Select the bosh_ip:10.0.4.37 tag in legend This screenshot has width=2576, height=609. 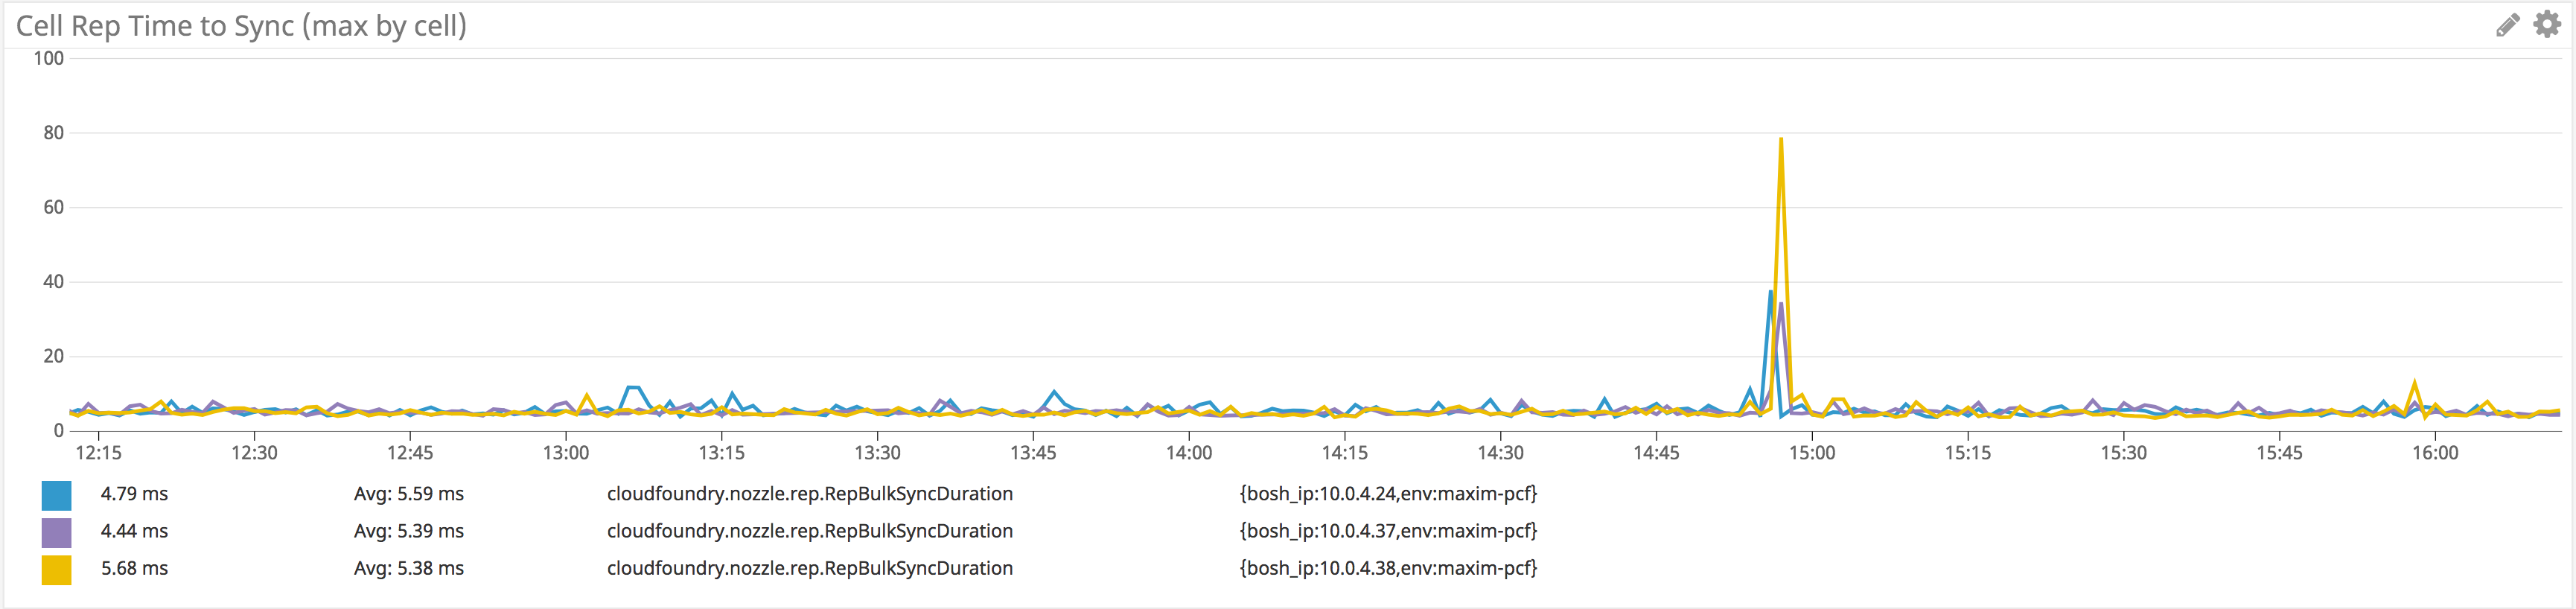(1388, 531)
